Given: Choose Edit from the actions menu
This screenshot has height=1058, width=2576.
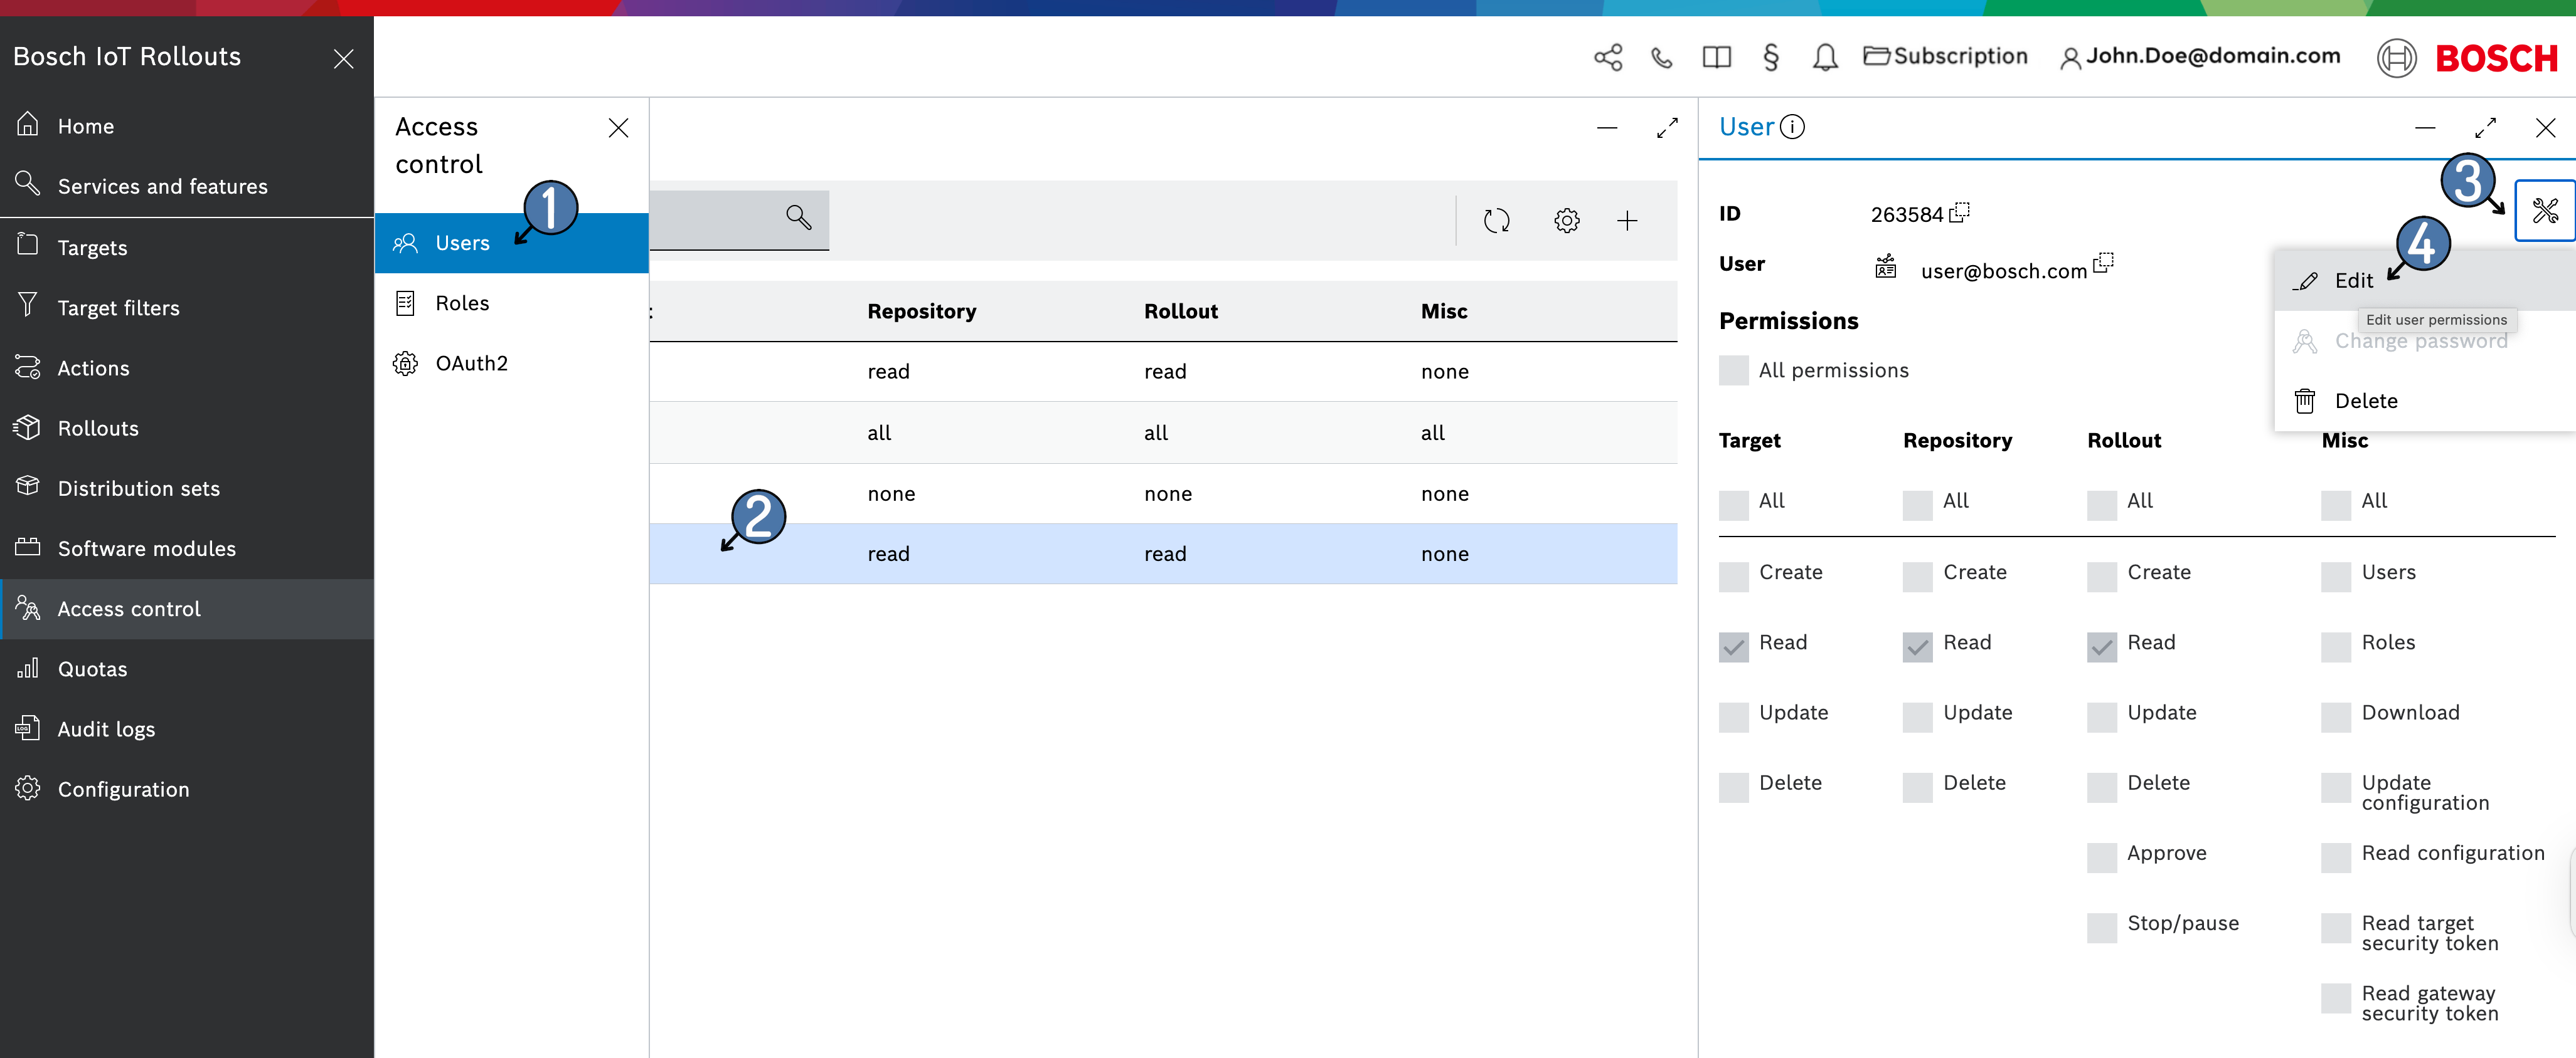Looking at the screenshot, I should click(x=2424, y=281).
